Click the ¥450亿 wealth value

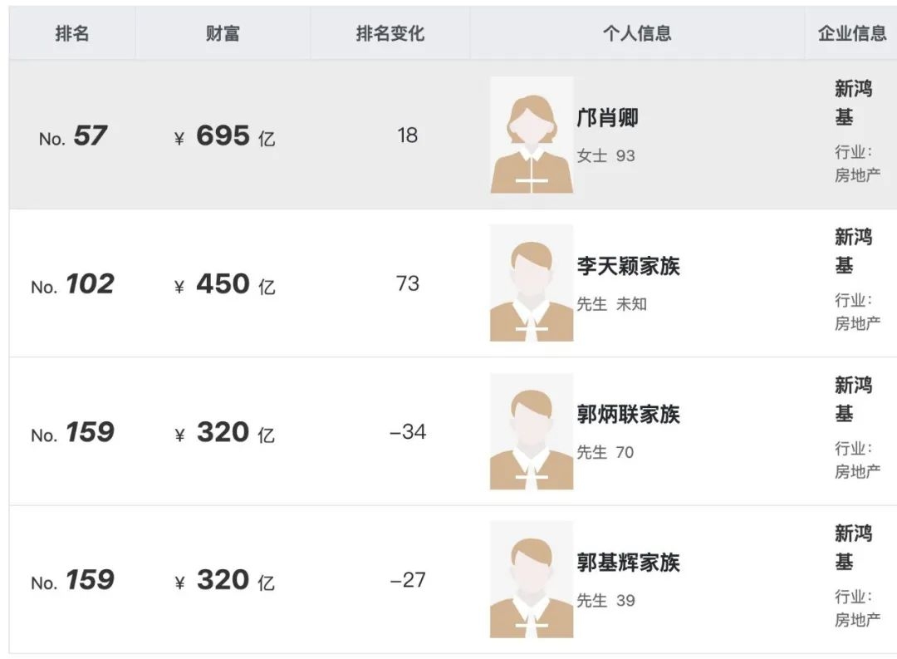click(224, 284)
